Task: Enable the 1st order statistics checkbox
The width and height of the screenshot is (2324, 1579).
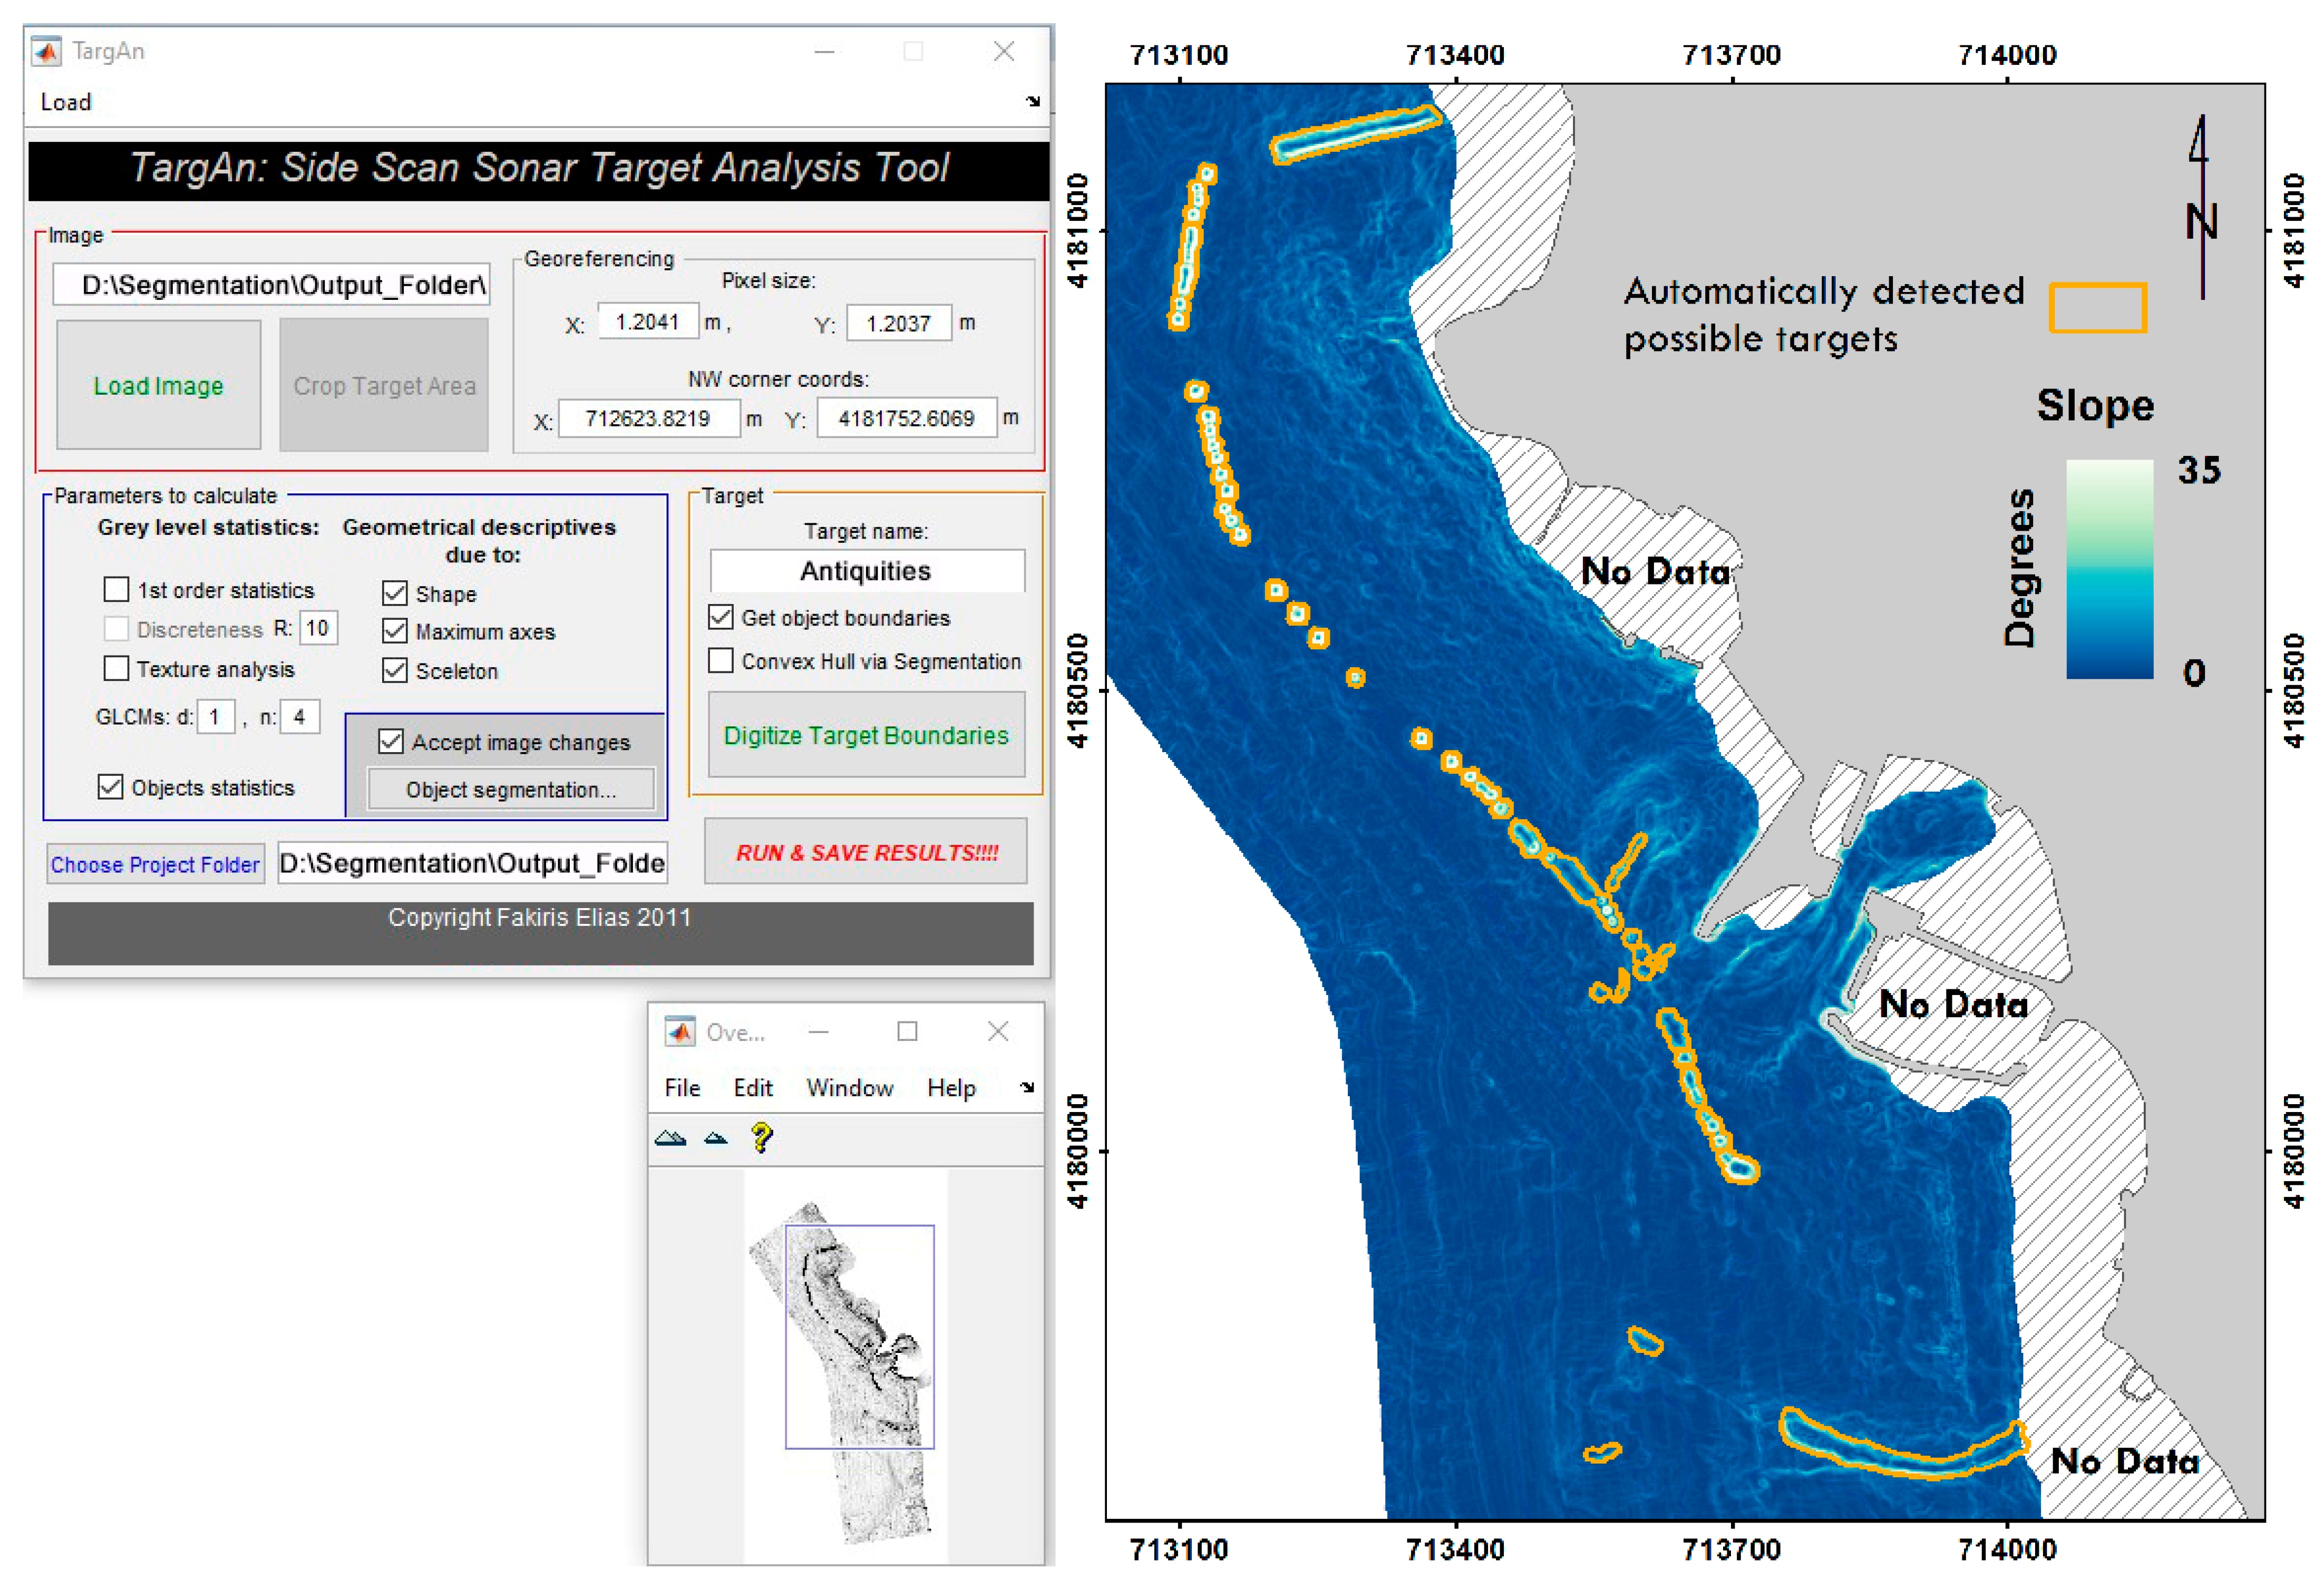Action: 116,589
